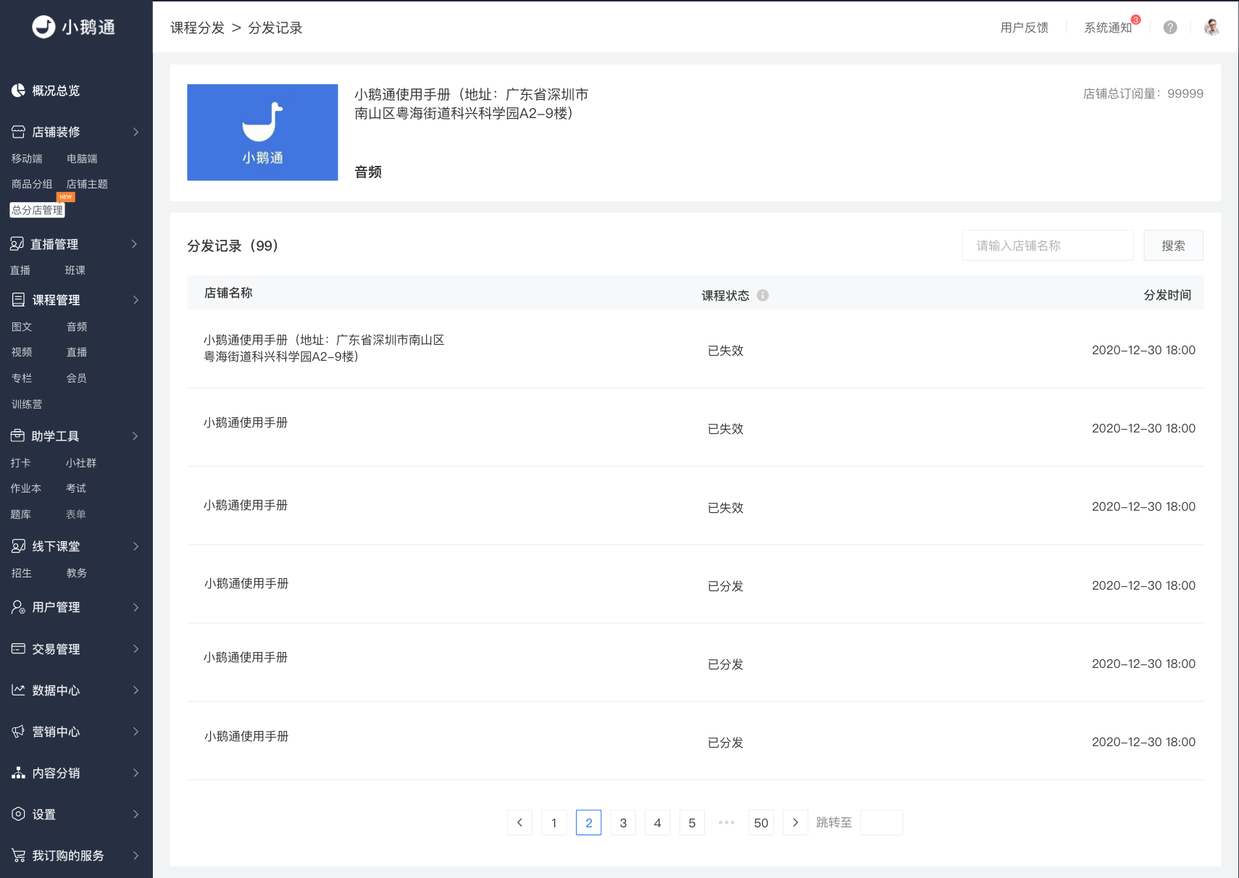Select 总分店管理 menu item
This screenshot has height=878, width=1239.
[37, 210]
